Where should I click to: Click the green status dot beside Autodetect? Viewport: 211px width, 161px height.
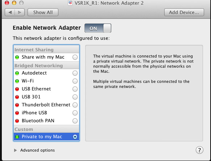click(x=17, y=73)
